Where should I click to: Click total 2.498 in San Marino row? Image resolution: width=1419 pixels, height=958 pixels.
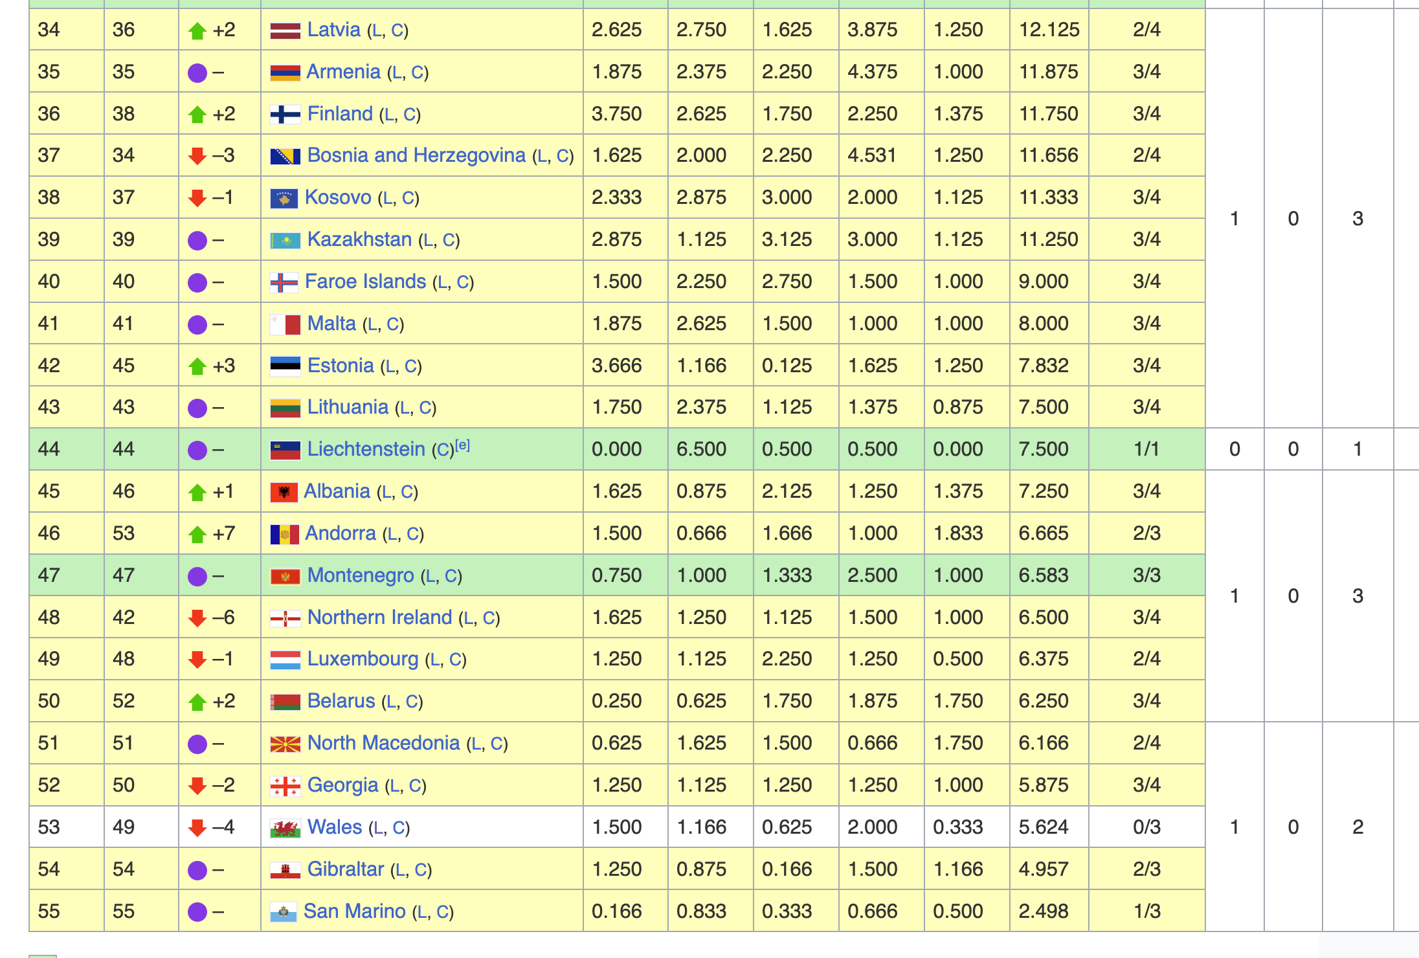tap(1044, 911)
